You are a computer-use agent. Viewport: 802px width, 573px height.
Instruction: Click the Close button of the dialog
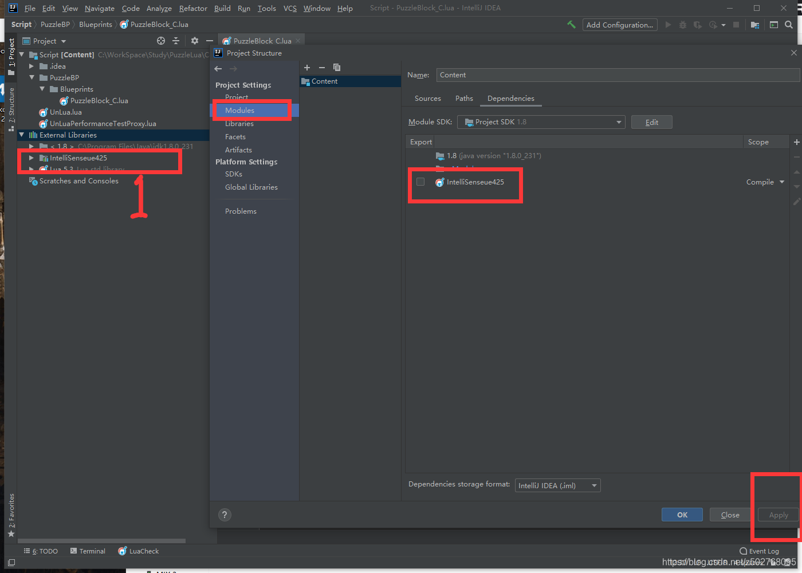[x=730, y=515]
